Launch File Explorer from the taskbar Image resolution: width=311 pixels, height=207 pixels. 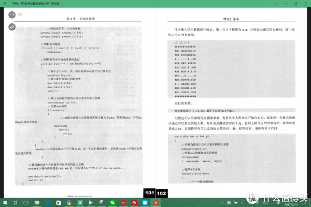37,203
